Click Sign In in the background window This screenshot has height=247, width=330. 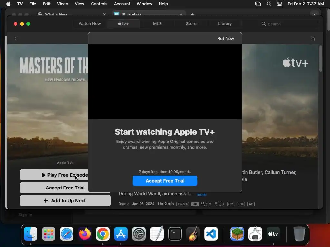coord(25,215)
